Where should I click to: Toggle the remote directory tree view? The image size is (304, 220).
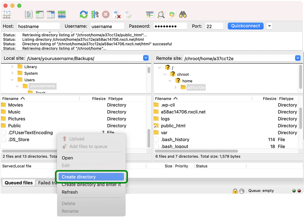coord(50,14)
